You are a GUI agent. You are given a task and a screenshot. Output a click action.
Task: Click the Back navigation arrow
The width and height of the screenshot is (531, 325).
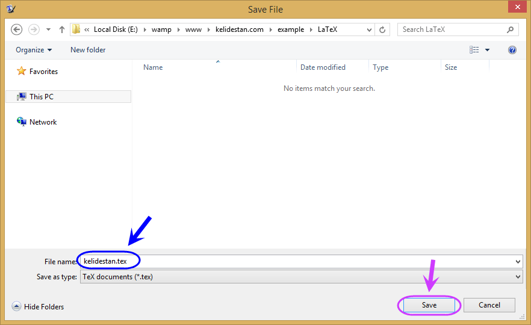pos(17,29)
